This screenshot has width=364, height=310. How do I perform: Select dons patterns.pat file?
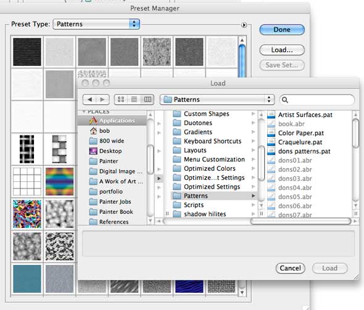coord(304,152)
